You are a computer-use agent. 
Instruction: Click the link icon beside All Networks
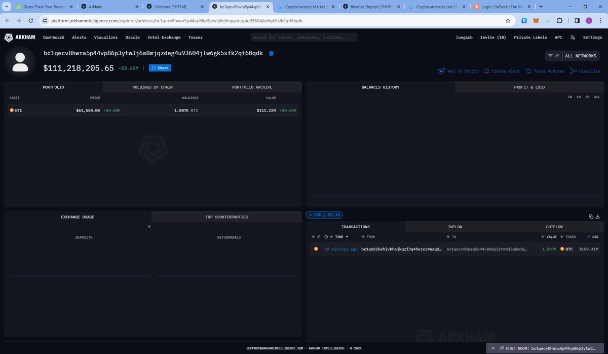tap(557, 56)
